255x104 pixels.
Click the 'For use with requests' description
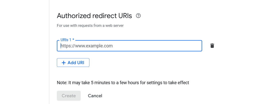90,25
